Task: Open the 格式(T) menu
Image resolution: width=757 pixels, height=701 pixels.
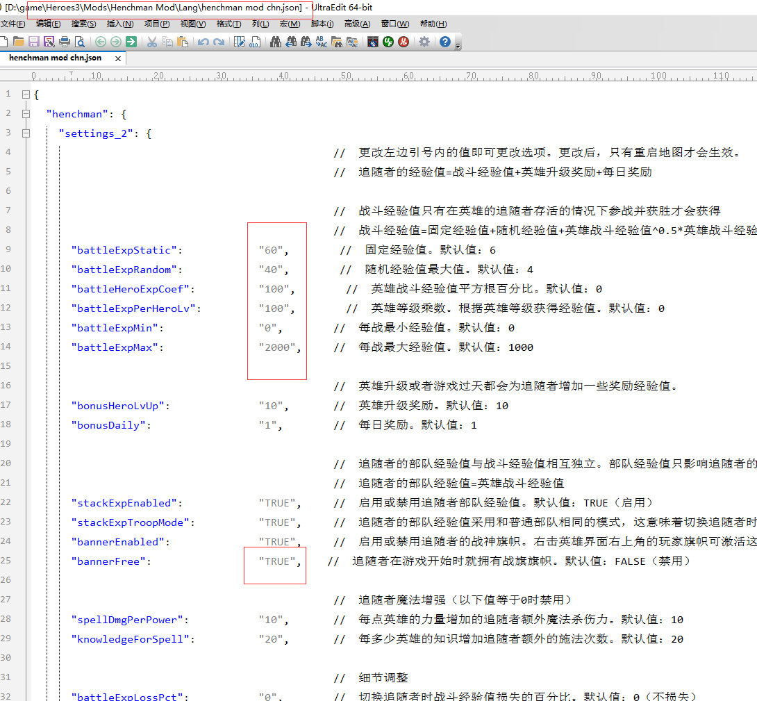Action: [x=228, y=24]
